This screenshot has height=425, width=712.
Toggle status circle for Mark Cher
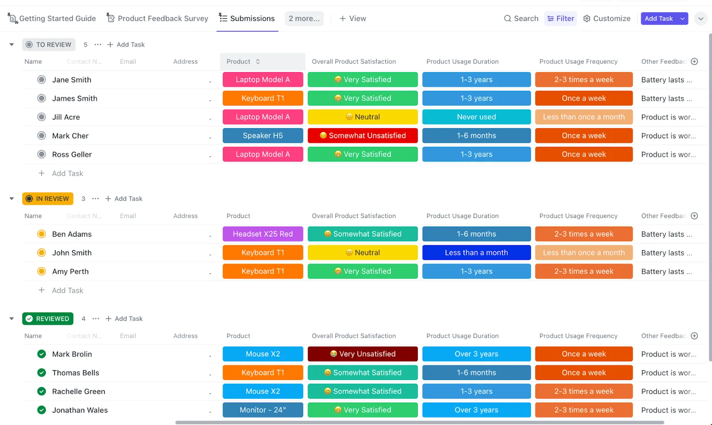click(41, 136)
